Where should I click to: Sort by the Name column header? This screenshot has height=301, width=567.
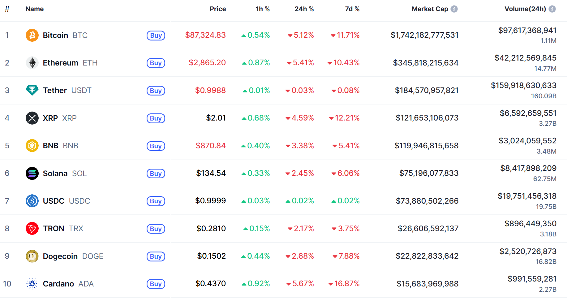pos(35,9)
